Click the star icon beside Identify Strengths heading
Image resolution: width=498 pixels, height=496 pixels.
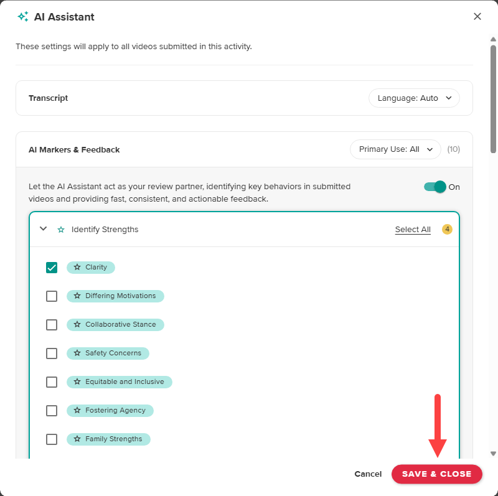(x=60, y=229)
